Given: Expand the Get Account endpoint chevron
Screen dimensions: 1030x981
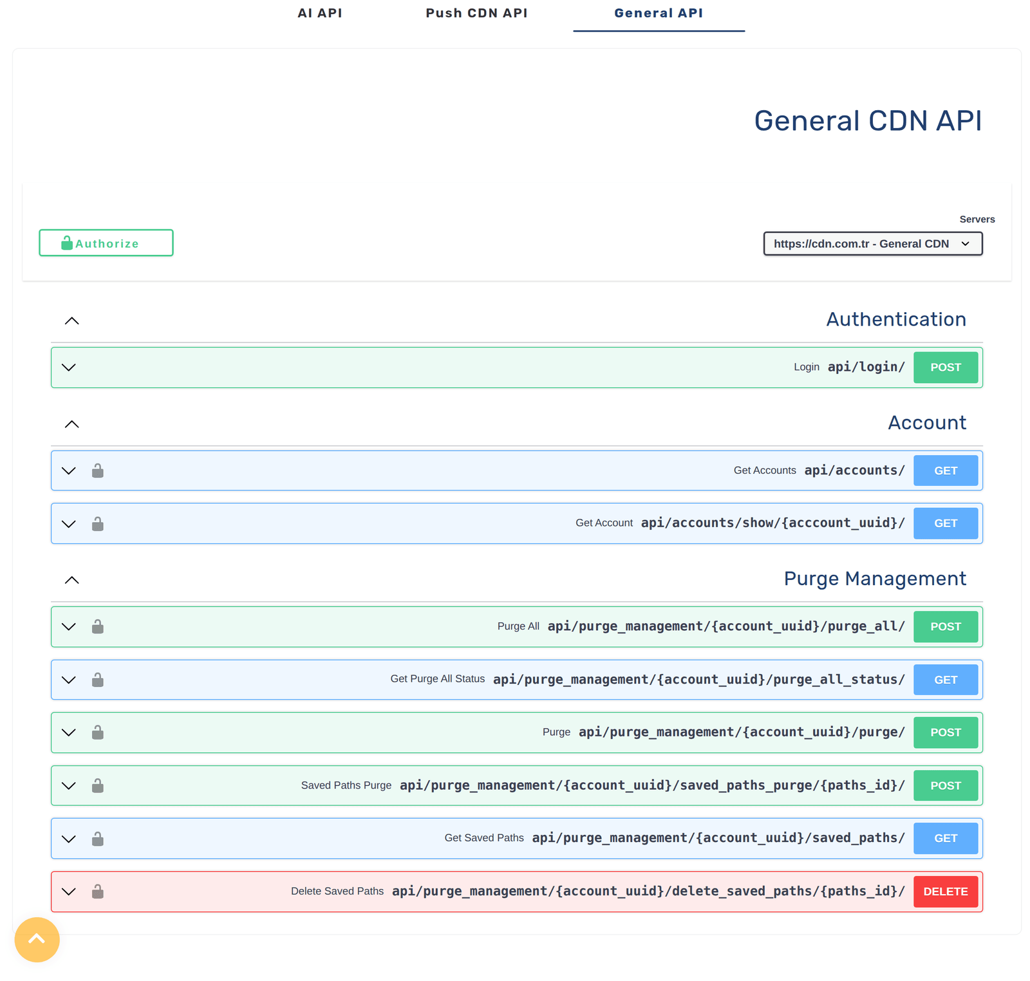Looking at the screenshot, I should [x=69, y=524].
